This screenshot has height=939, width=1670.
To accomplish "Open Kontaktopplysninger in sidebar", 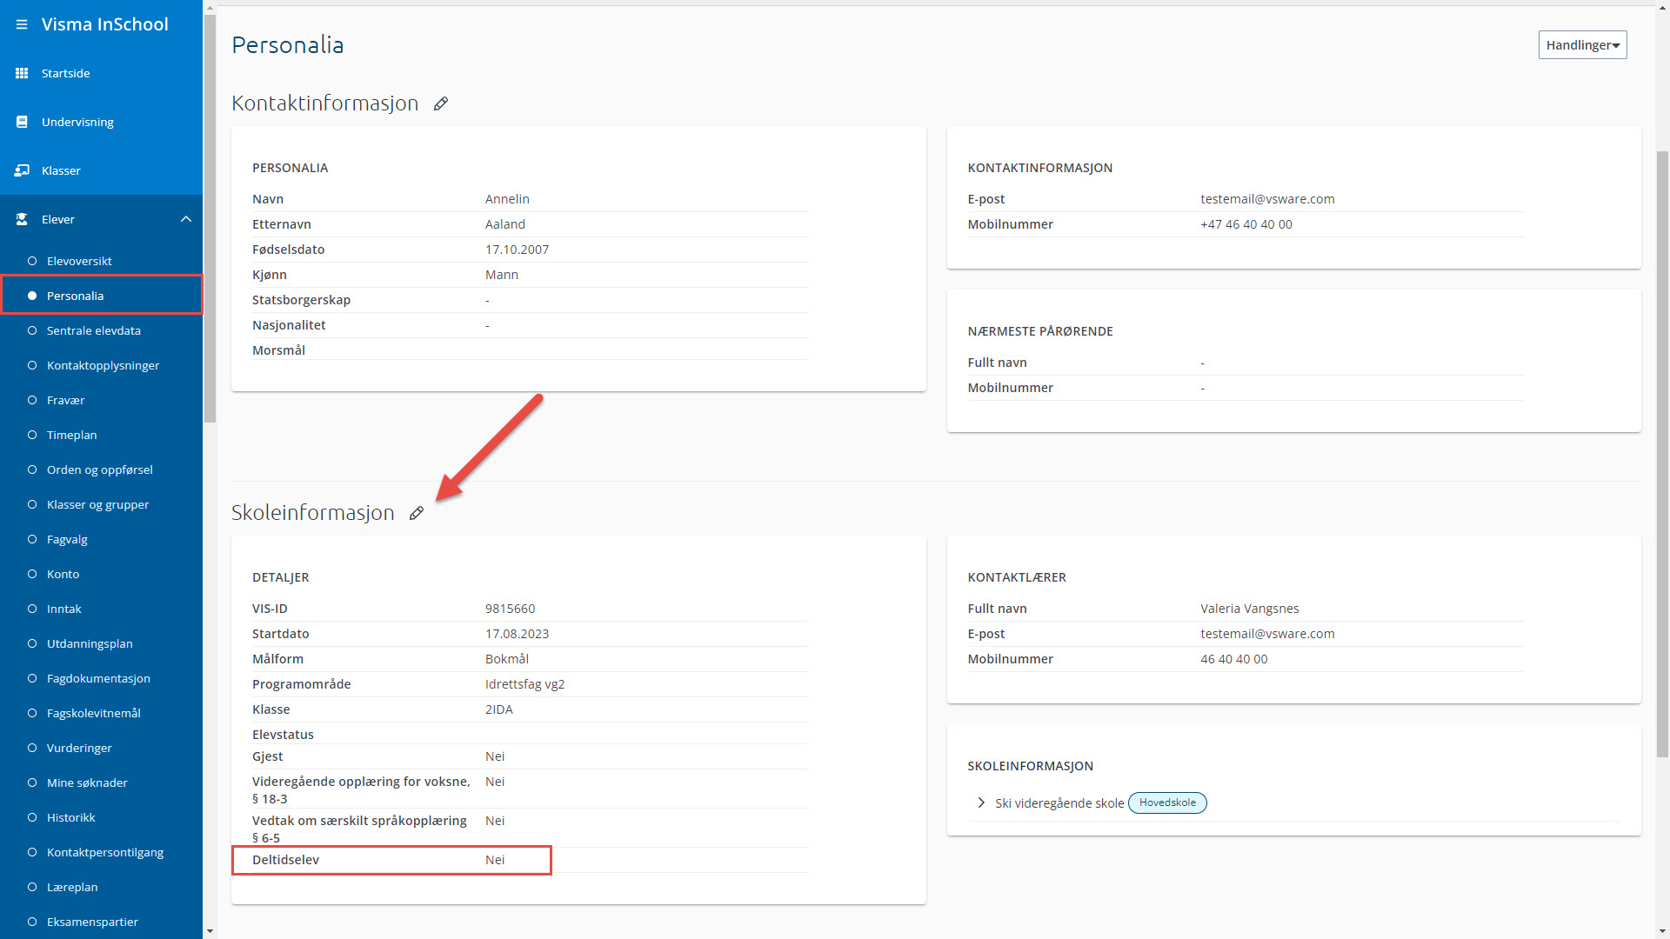I will click(x=101, y=365).
